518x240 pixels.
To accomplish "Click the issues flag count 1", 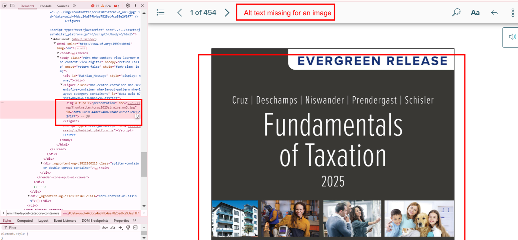I will coord(117,6).
